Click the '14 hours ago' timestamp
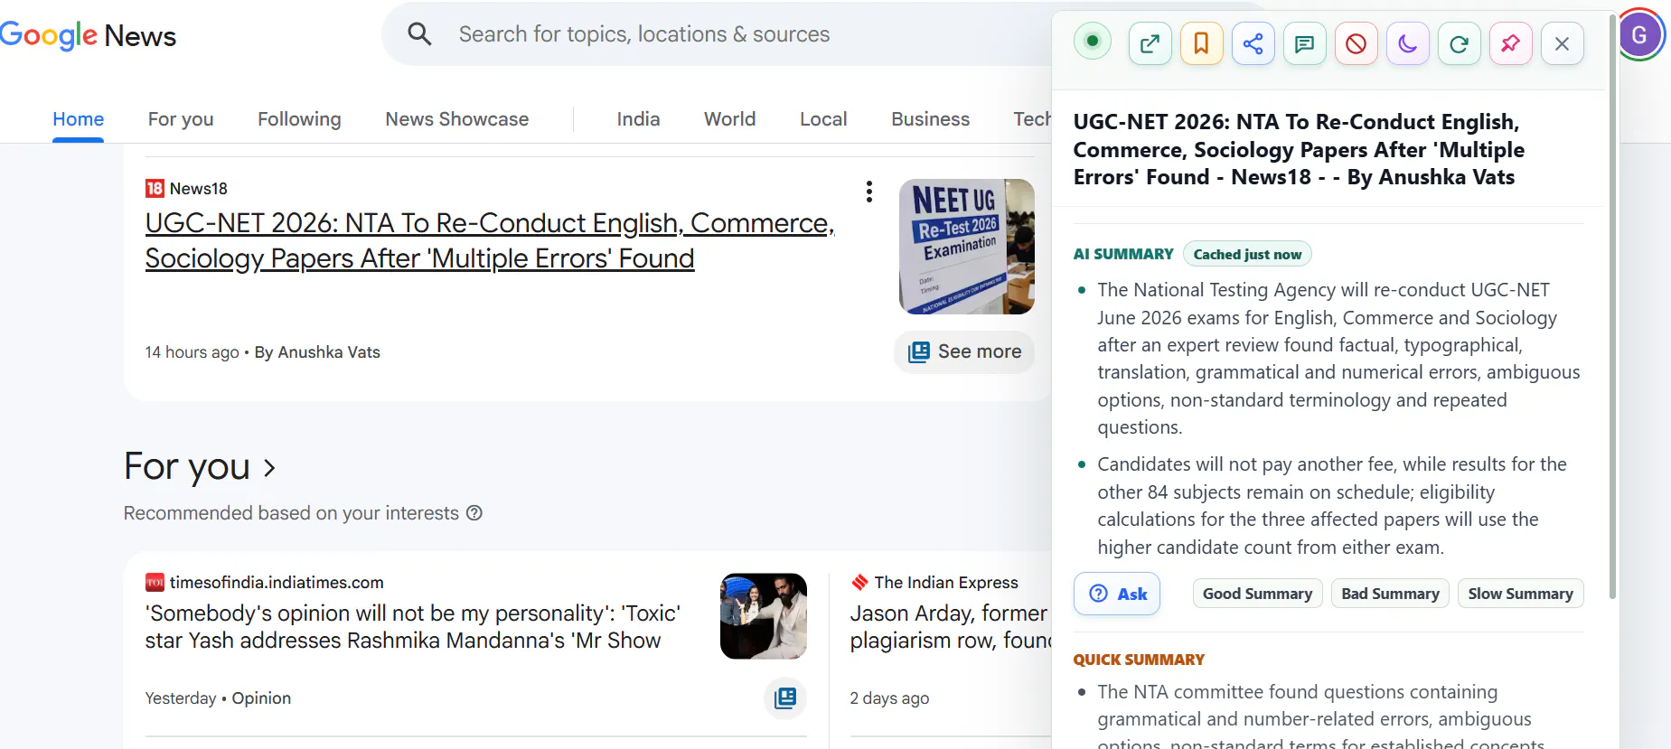 click(192, 352)
